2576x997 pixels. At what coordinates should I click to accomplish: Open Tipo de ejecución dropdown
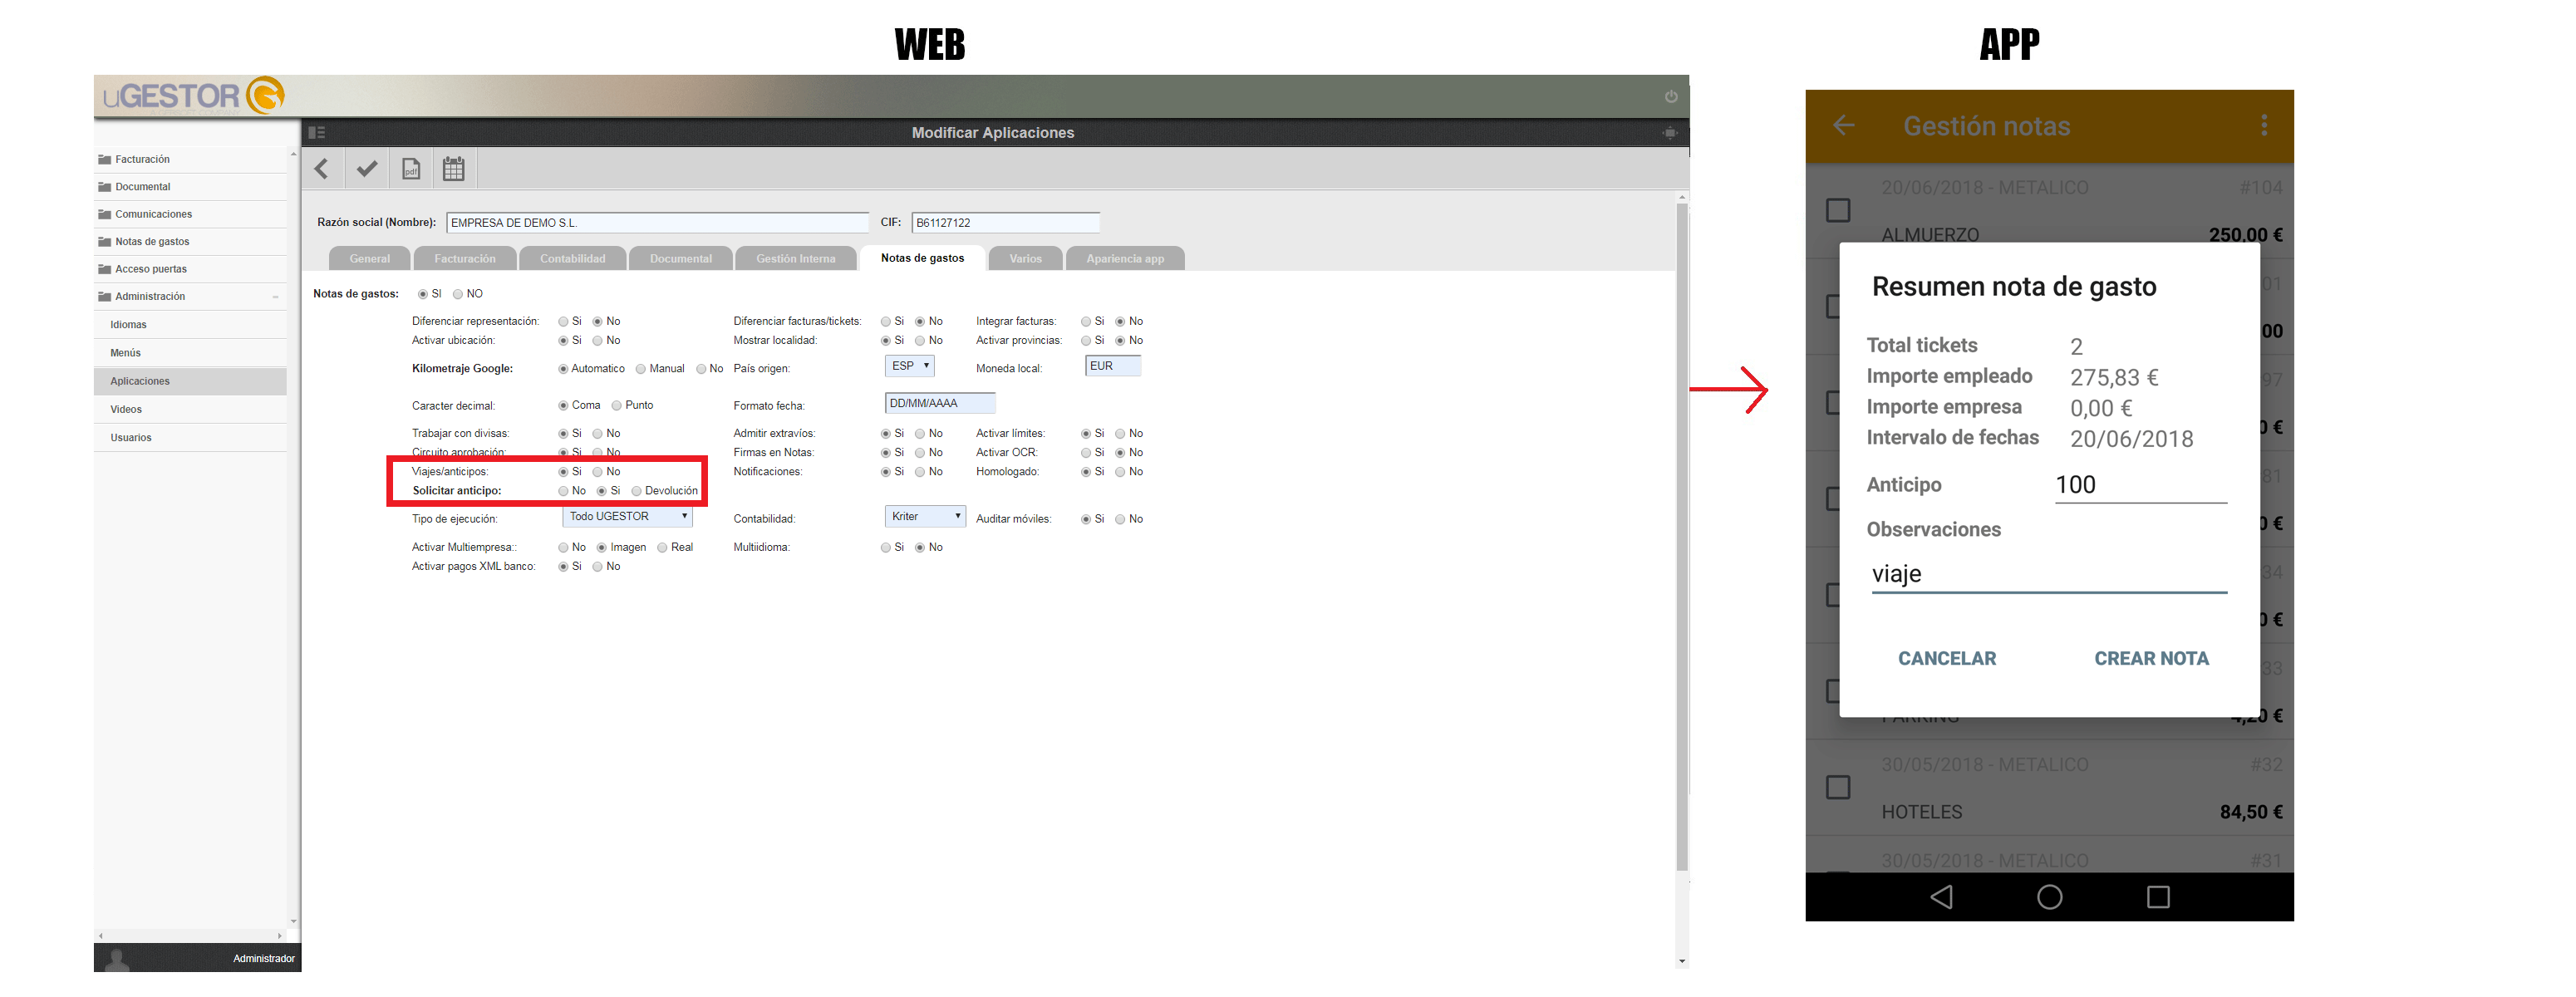pyautogui.click(x=628, y=517)
